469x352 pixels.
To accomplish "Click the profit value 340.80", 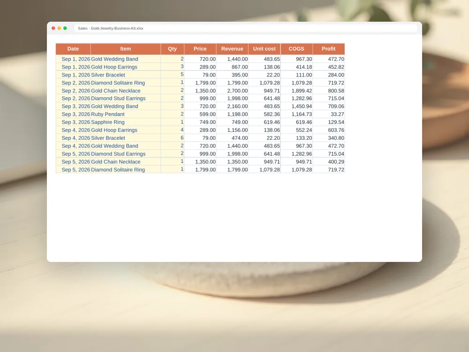I will pos(336,138).
